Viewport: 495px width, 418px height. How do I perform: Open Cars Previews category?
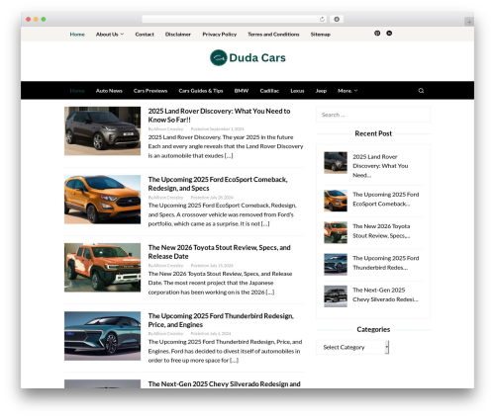tap(150, 91)
